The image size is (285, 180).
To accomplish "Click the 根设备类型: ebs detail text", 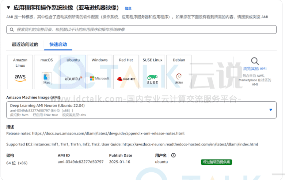I will coord(74,115).
